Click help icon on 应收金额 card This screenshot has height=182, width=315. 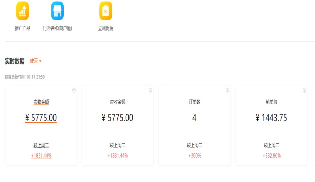click(x=150, y=90)
